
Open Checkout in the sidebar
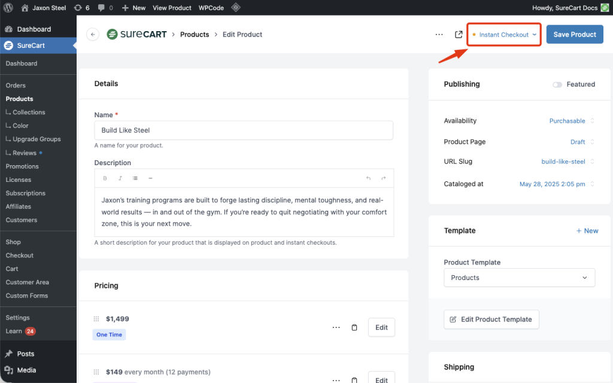pyautogui.click(x=20, y=255)
